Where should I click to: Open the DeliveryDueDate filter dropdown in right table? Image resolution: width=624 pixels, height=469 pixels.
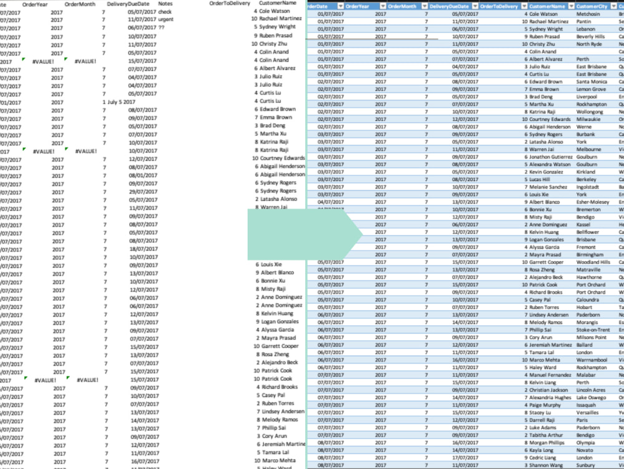pos(475,6)
